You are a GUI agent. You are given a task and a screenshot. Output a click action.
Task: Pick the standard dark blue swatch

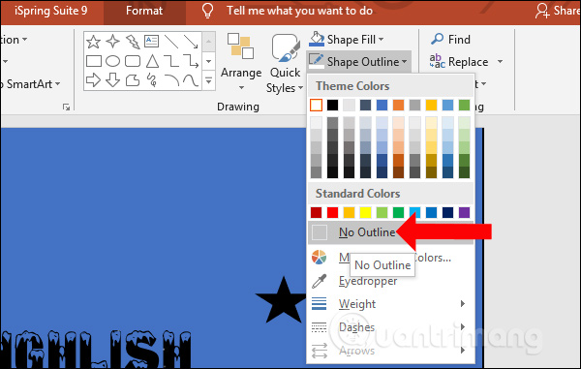[x=448, y=213]
